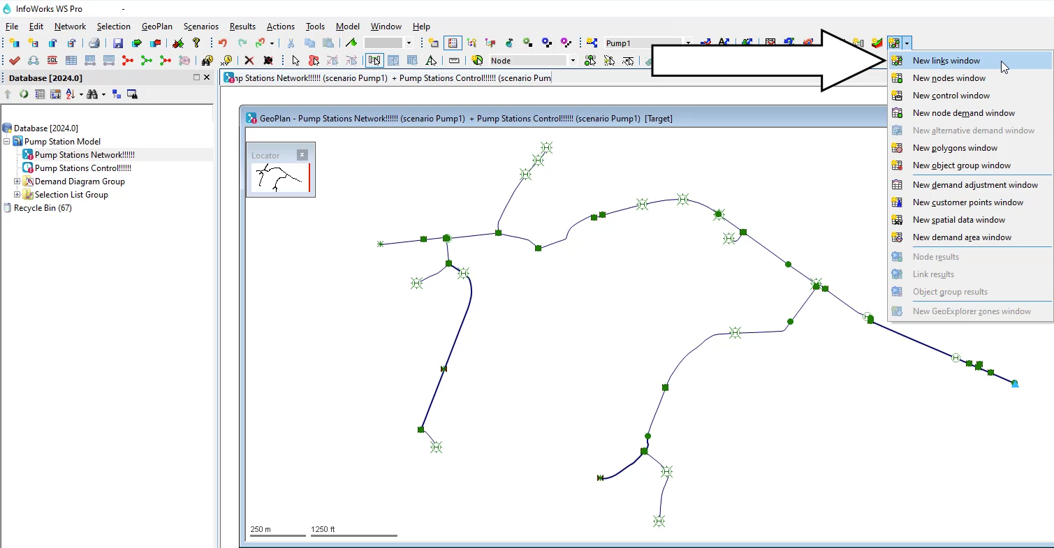Click the red X delete icon
This screenshot has width=1054, height=548.
[x=249, y=60]
